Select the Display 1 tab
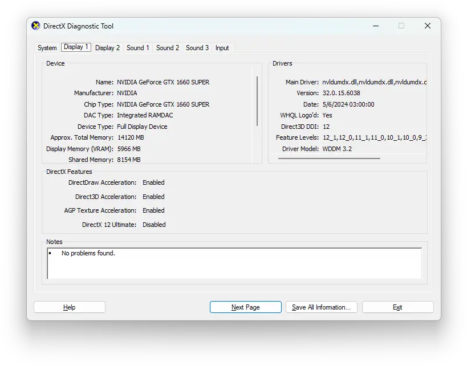The width and height of the screenshot is (467, 366). (x=76, y=47)
